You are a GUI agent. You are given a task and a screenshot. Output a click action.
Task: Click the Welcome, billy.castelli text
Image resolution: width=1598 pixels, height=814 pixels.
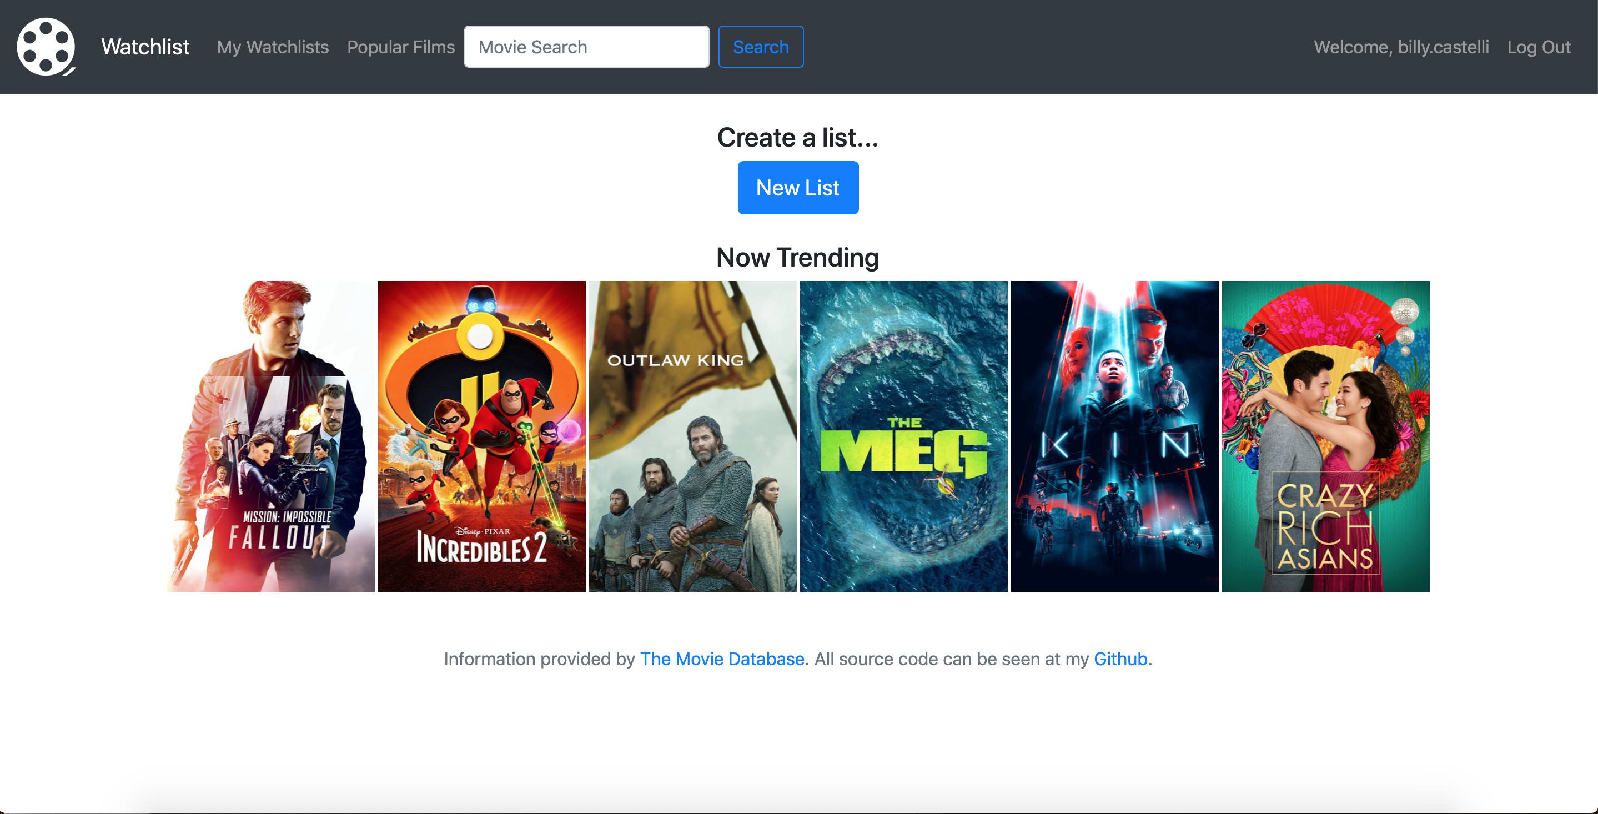point(1401,47)
